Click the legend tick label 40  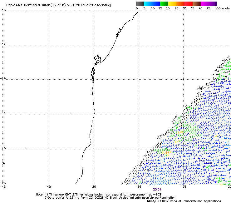click(200, 8)
